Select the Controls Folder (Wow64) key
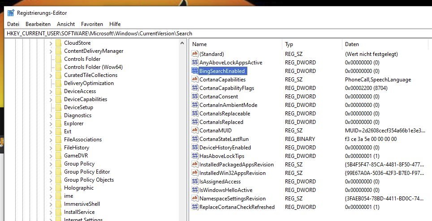This screenshot has height=221, width=432. 93,67
